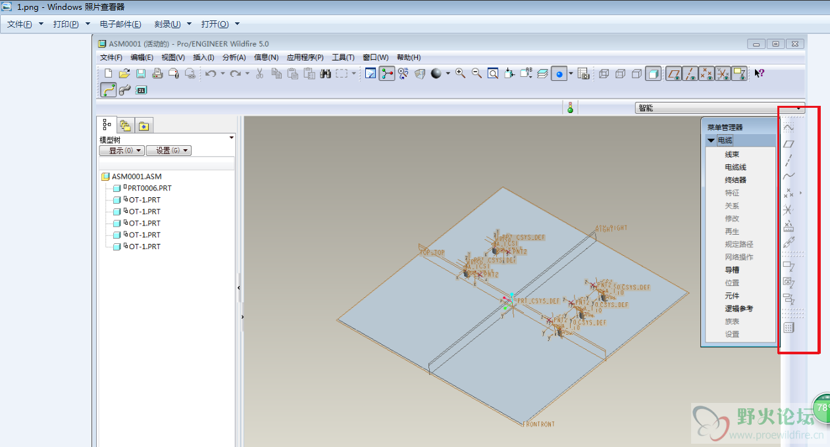Redo the last undone action
Viewport: 830px width, 447px height.
[x=235, y=74]
